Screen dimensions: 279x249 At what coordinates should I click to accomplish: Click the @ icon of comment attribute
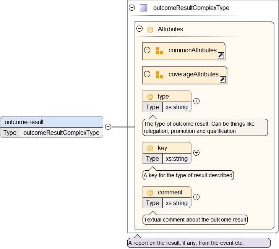pyautogui.click(x=150, y=192)
